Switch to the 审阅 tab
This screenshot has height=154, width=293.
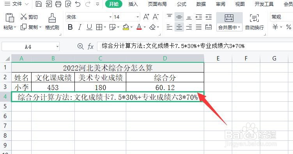[x=221, y=4]
